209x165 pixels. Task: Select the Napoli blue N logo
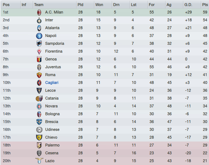39,36
